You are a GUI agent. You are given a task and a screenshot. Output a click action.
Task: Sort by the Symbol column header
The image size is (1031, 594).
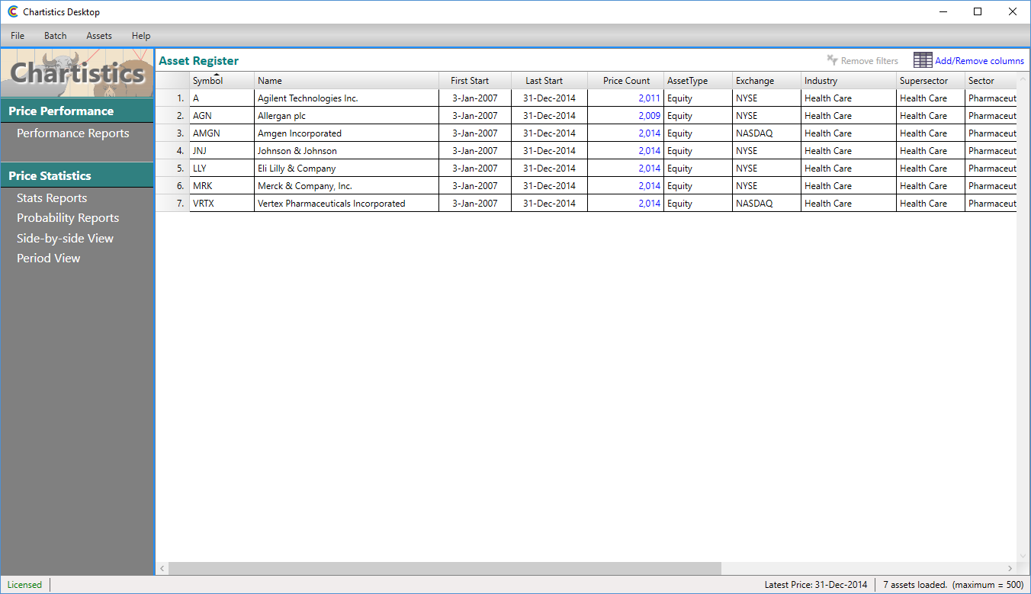pos(222,81)
